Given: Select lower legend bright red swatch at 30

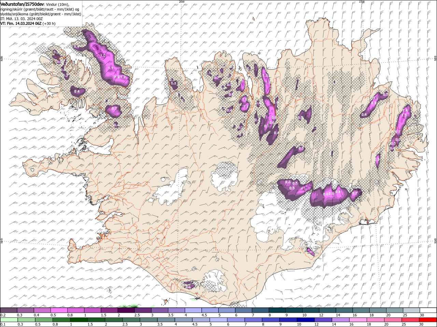Looking at the screenshot, I should [428, 320].
